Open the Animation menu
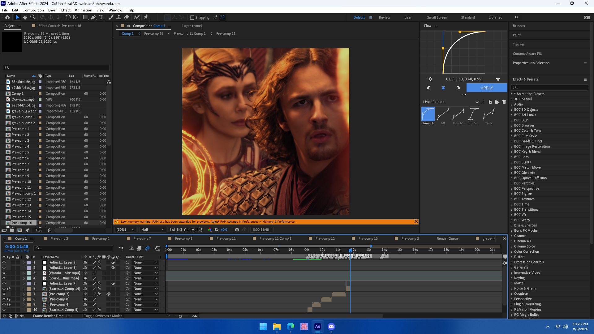 click(x=83, y=10)
